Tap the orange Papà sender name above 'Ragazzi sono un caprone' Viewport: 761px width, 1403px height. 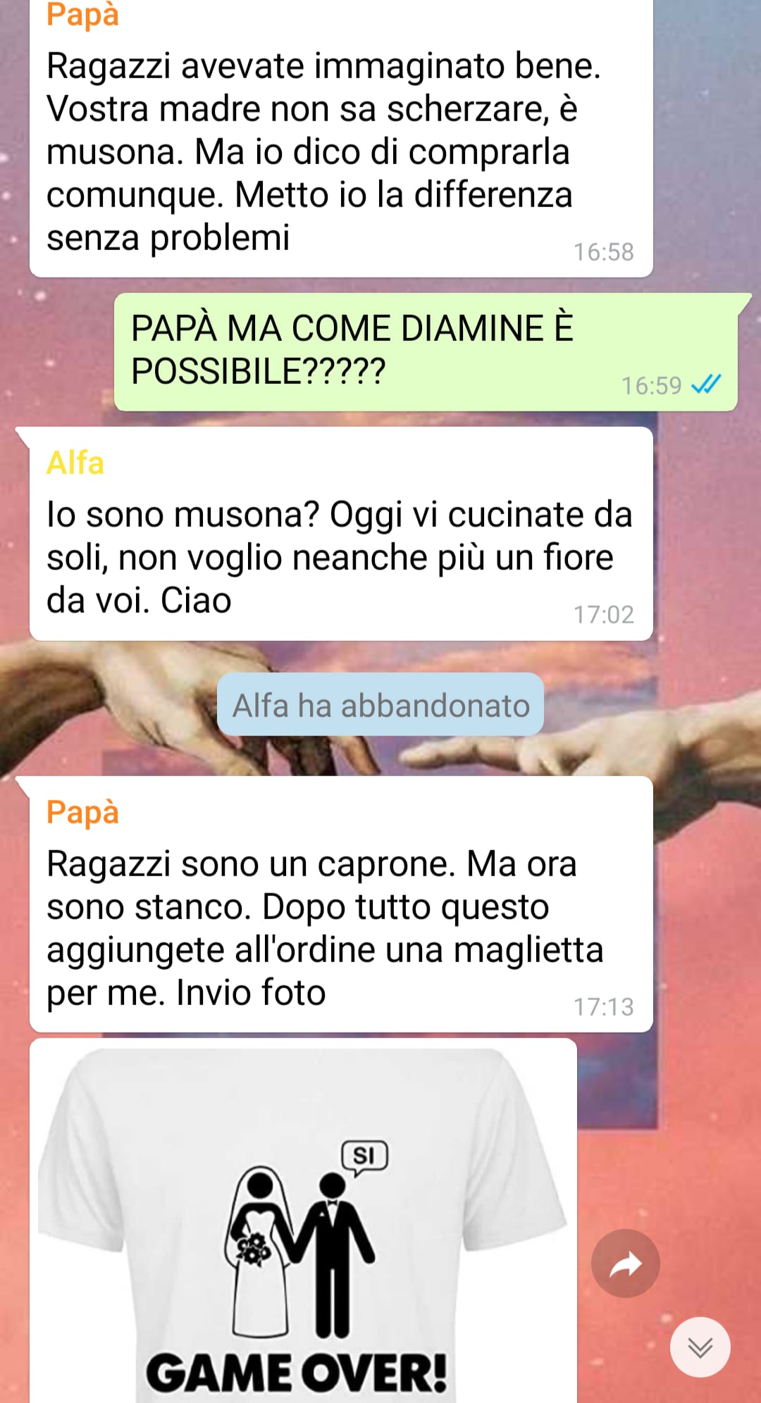pyautogui.click(x=82, y=812)
